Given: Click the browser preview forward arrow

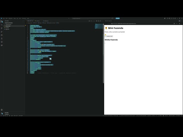Looking at the screenshot, I should tap(107, 23).
